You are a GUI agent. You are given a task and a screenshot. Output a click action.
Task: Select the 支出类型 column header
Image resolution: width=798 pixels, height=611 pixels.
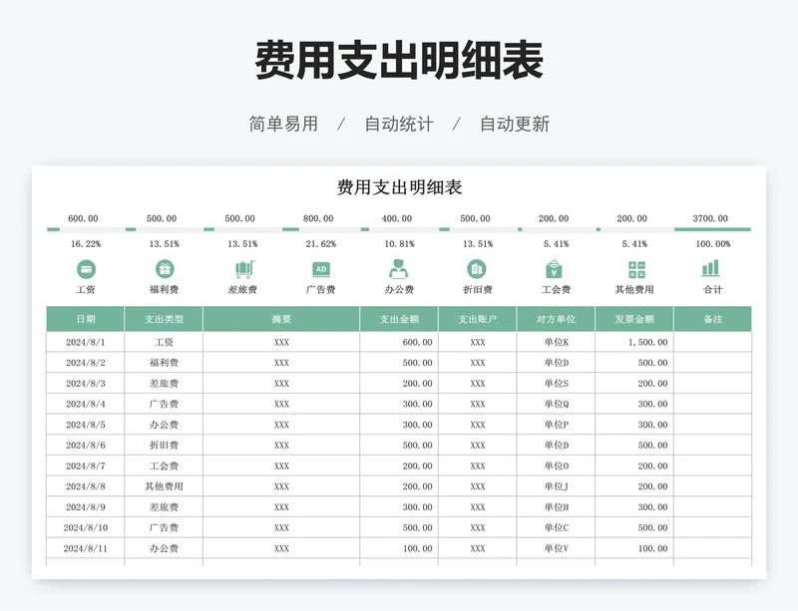click(x=164, y=319)
